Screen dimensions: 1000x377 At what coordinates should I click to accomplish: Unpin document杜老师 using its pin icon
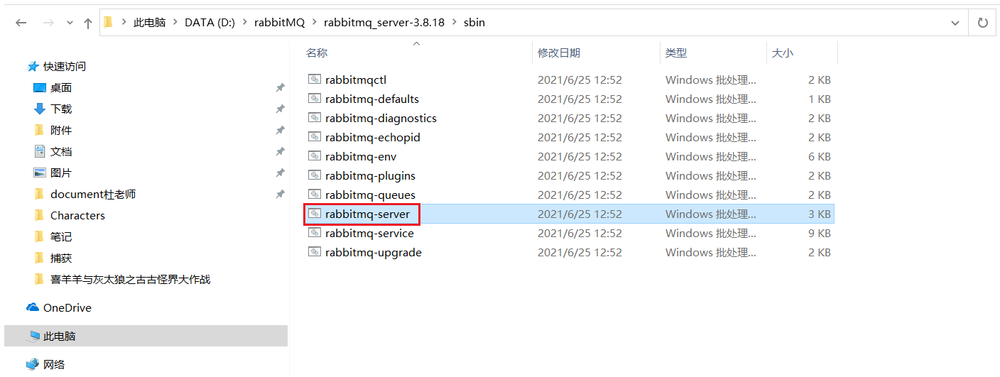point(280,194)
